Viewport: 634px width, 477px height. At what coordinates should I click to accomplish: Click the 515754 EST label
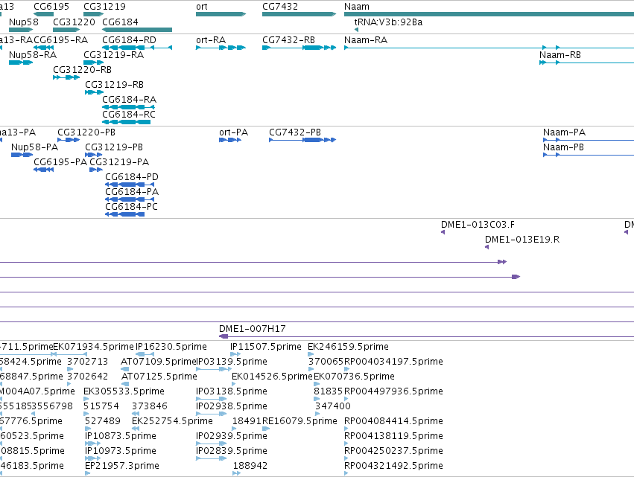101,407
